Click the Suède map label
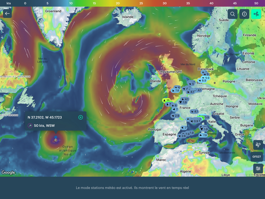265x199 pixels. (224, 20)
